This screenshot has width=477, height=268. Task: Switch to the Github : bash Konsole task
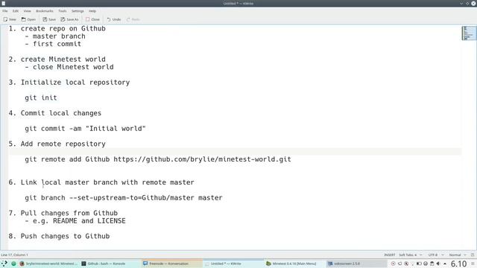coord(110,264)
